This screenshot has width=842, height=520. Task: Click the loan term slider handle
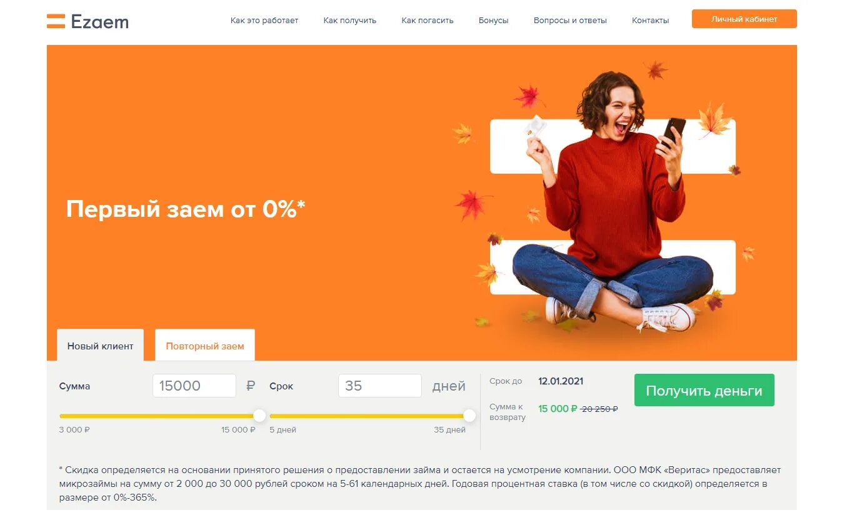[469, 416]
